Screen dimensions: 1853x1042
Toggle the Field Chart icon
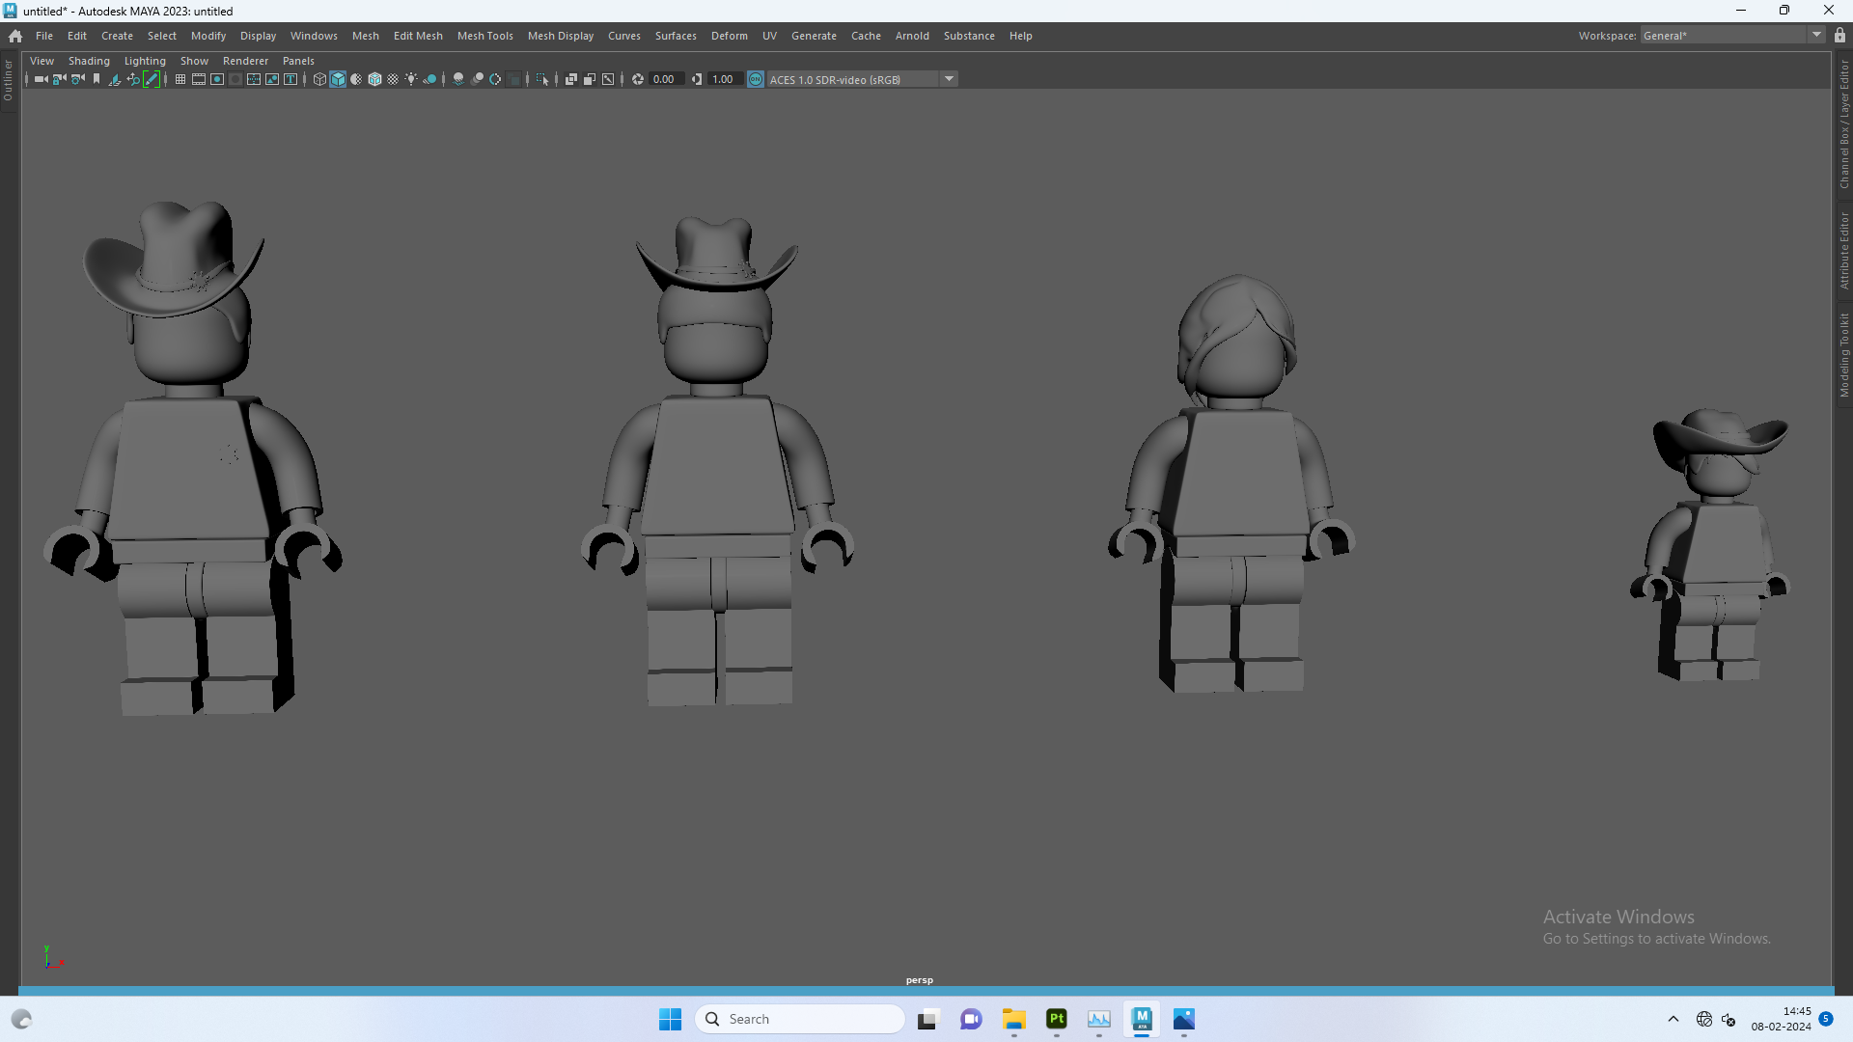[x=254, y=79]
